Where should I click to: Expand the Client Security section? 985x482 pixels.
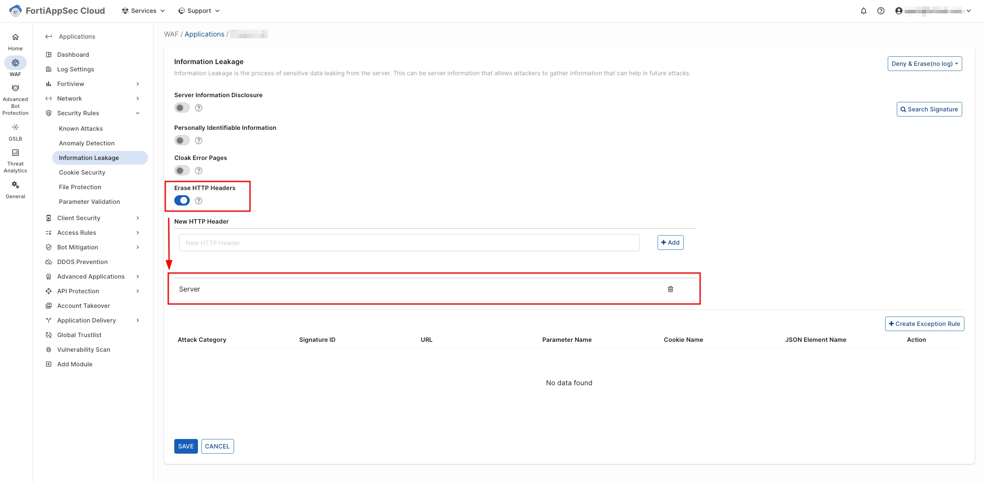tap(93, 218)
